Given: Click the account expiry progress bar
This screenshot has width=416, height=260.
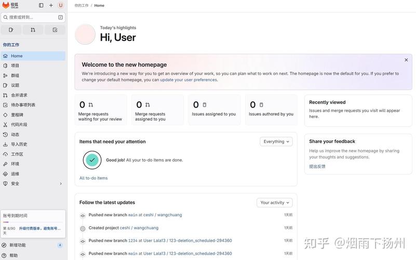Looking at the screenshot, I should (33, 222).
